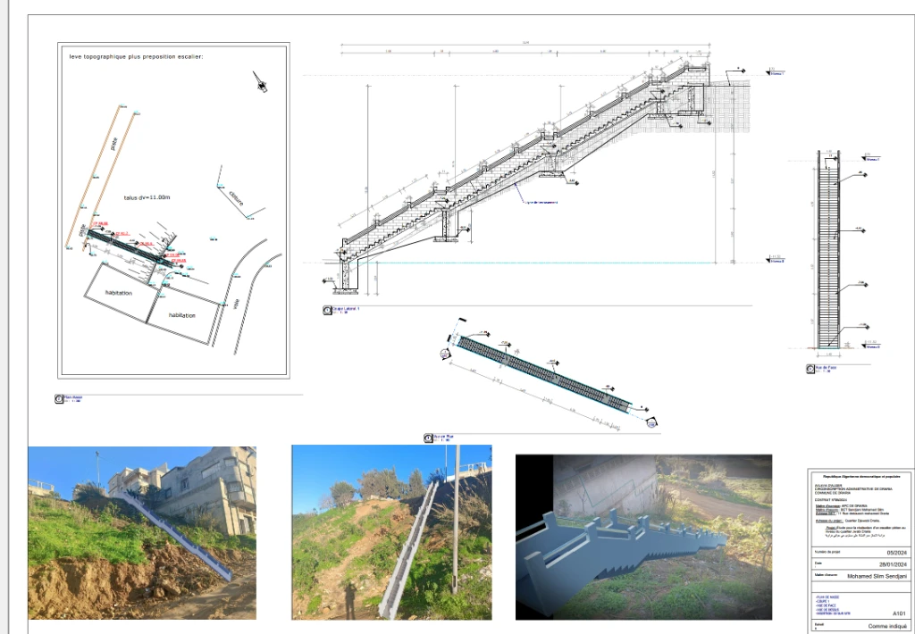Click the 'Comme indiqué' scale field
This screenshot has width=915, height=634.
pos(887,627)
